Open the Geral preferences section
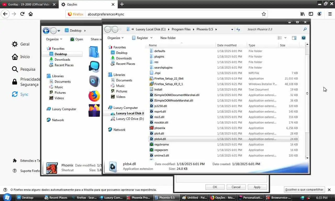The width and height of the screenshot is (335, 201). [21, 44]
